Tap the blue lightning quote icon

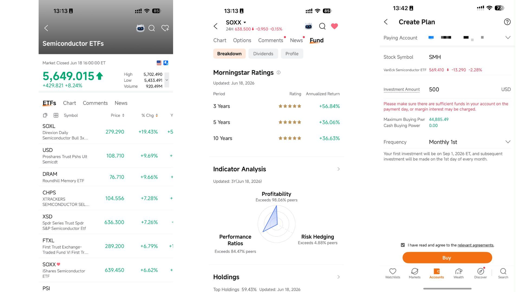[x=166, y=63]
